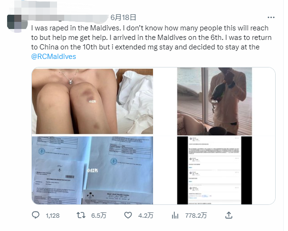Open the police documents photo
This screenshot has height=231, width=288.
click(92, 170)
